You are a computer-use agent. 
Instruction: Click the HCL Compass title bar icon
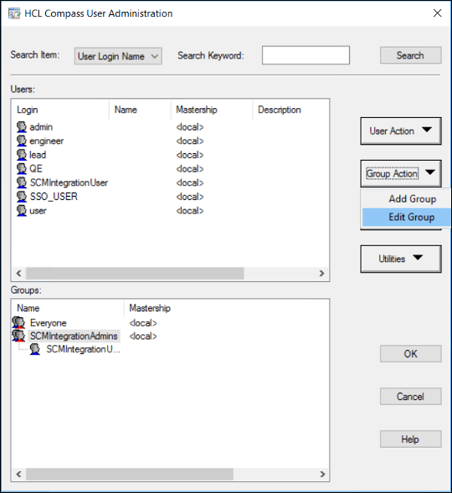(14, 13)
